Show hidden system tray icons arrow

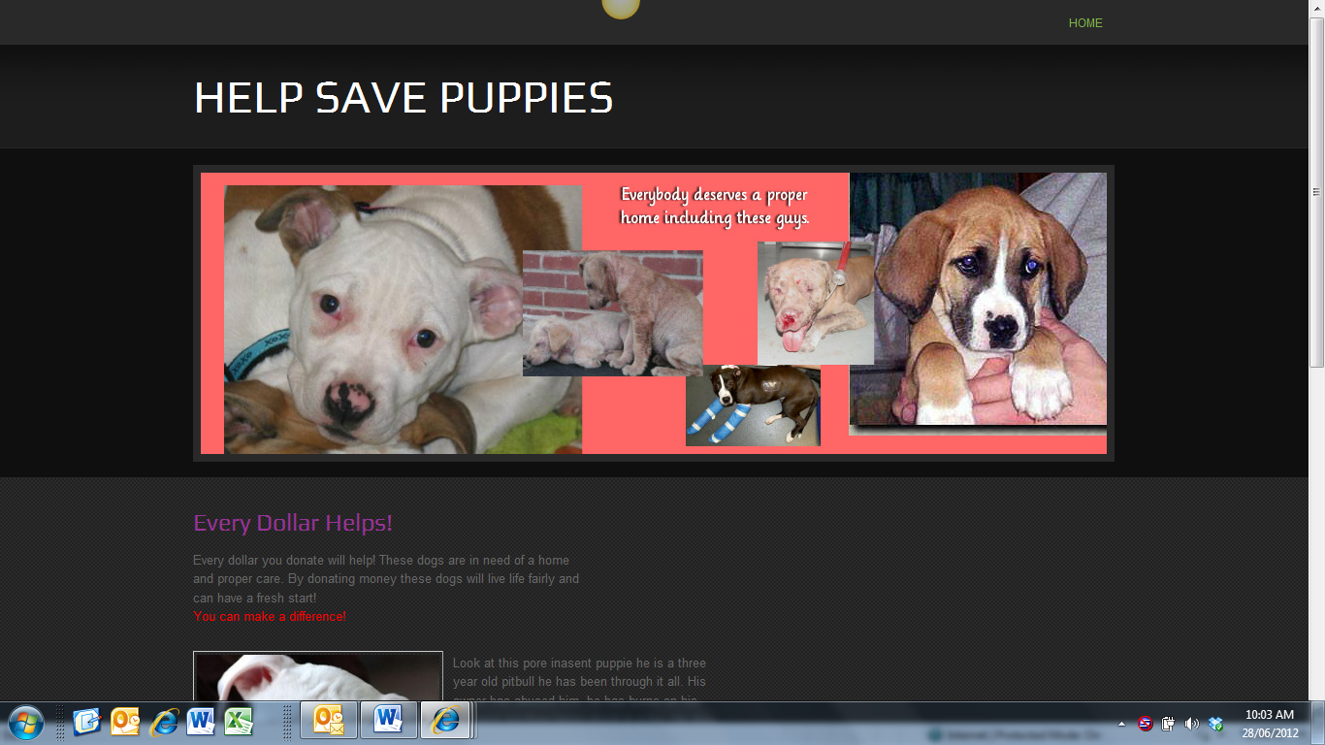point(1121,724)
